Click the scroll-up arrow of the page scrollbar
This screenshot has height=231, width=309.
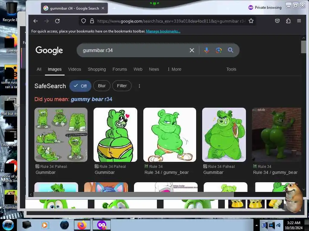point(304,38)
